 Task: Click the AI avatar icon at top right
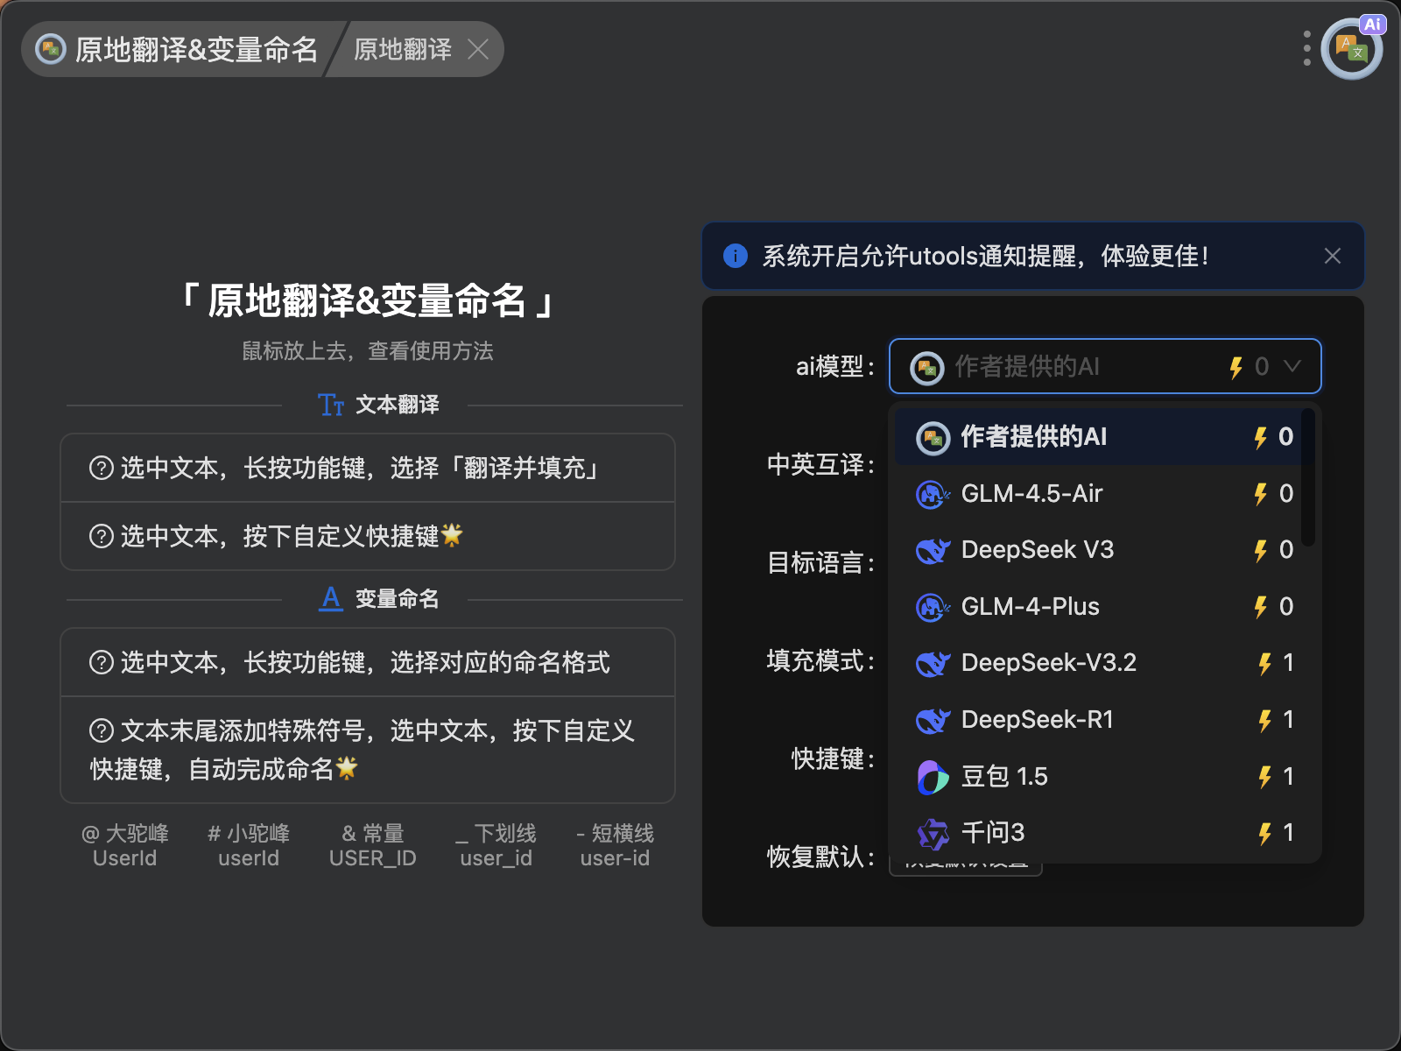pos(1351,49)
